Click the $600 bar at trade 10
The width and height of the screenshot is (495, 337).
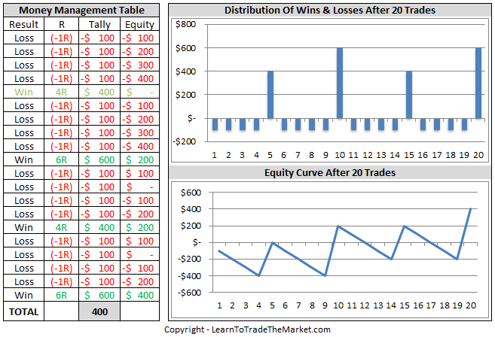(340, 83)
